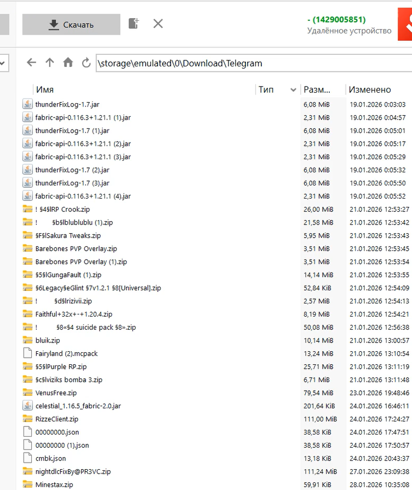
Task: Click the file icon of cmbk.json
Action: tap(27, 458)
